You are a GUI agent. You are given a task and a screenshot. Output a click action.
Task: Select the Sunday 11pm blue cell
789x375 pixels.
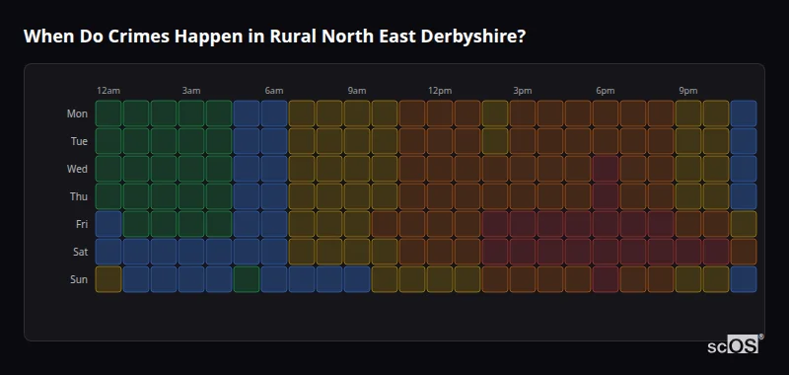744,279
